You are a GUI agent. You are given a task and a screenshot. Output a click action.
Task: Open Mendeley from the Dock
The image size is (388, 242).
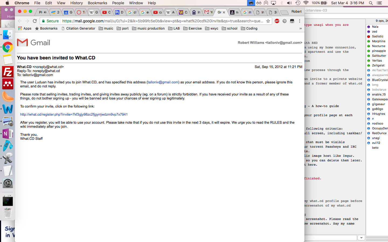coord(8,84)
